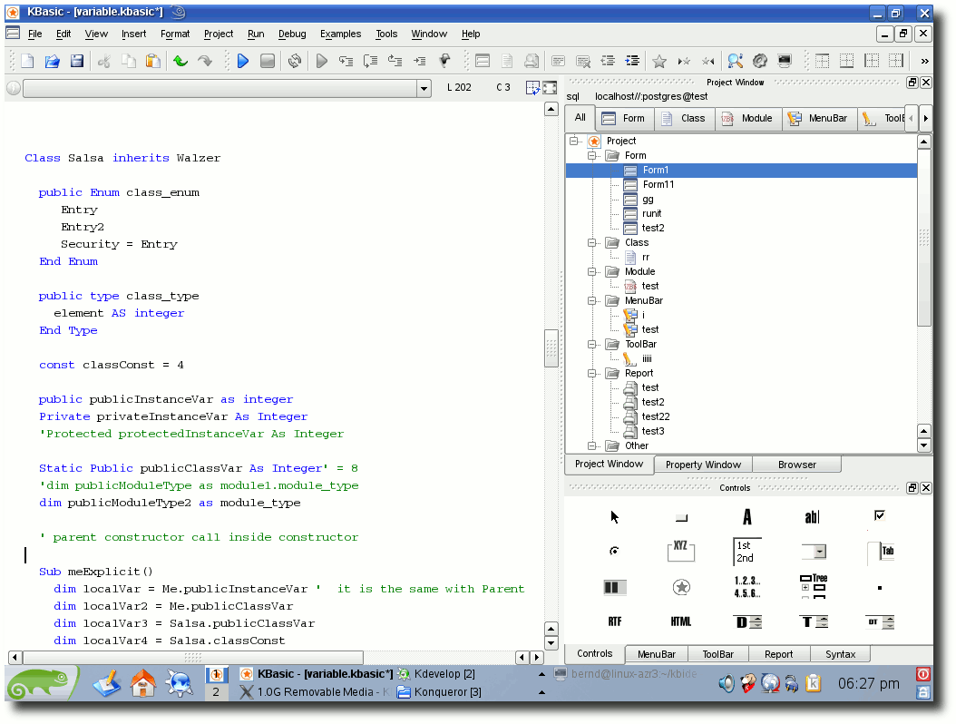The width and height of the screenshot is (956, 724).
Task: Click the gear Preferences toolbar icon
Action: 760,61
